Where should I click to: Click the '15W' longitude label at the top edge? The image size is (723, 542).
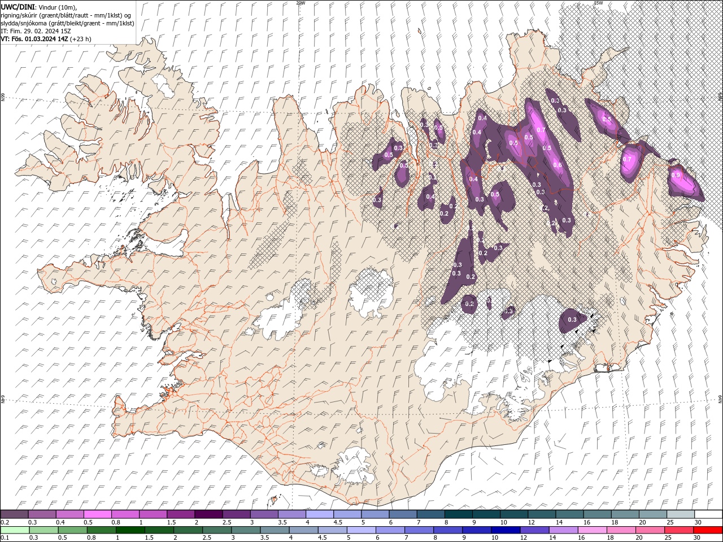(598, 3)
